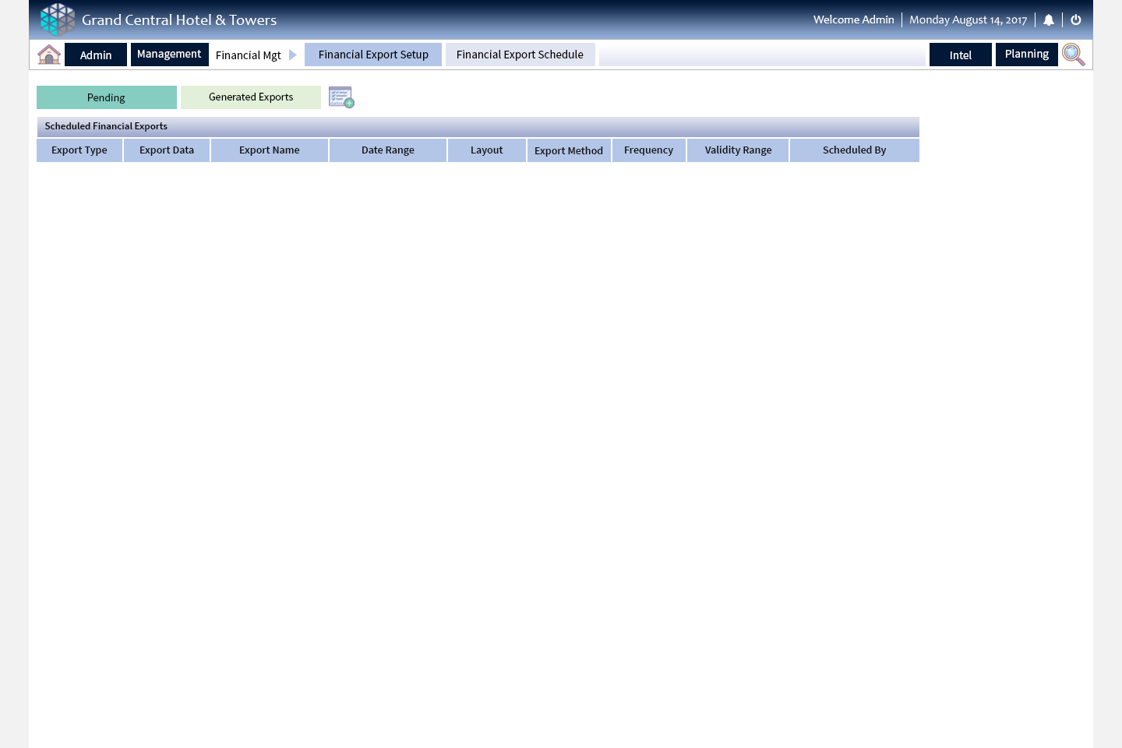Open the Management menu
The image size is (1122, 748).
169,54
